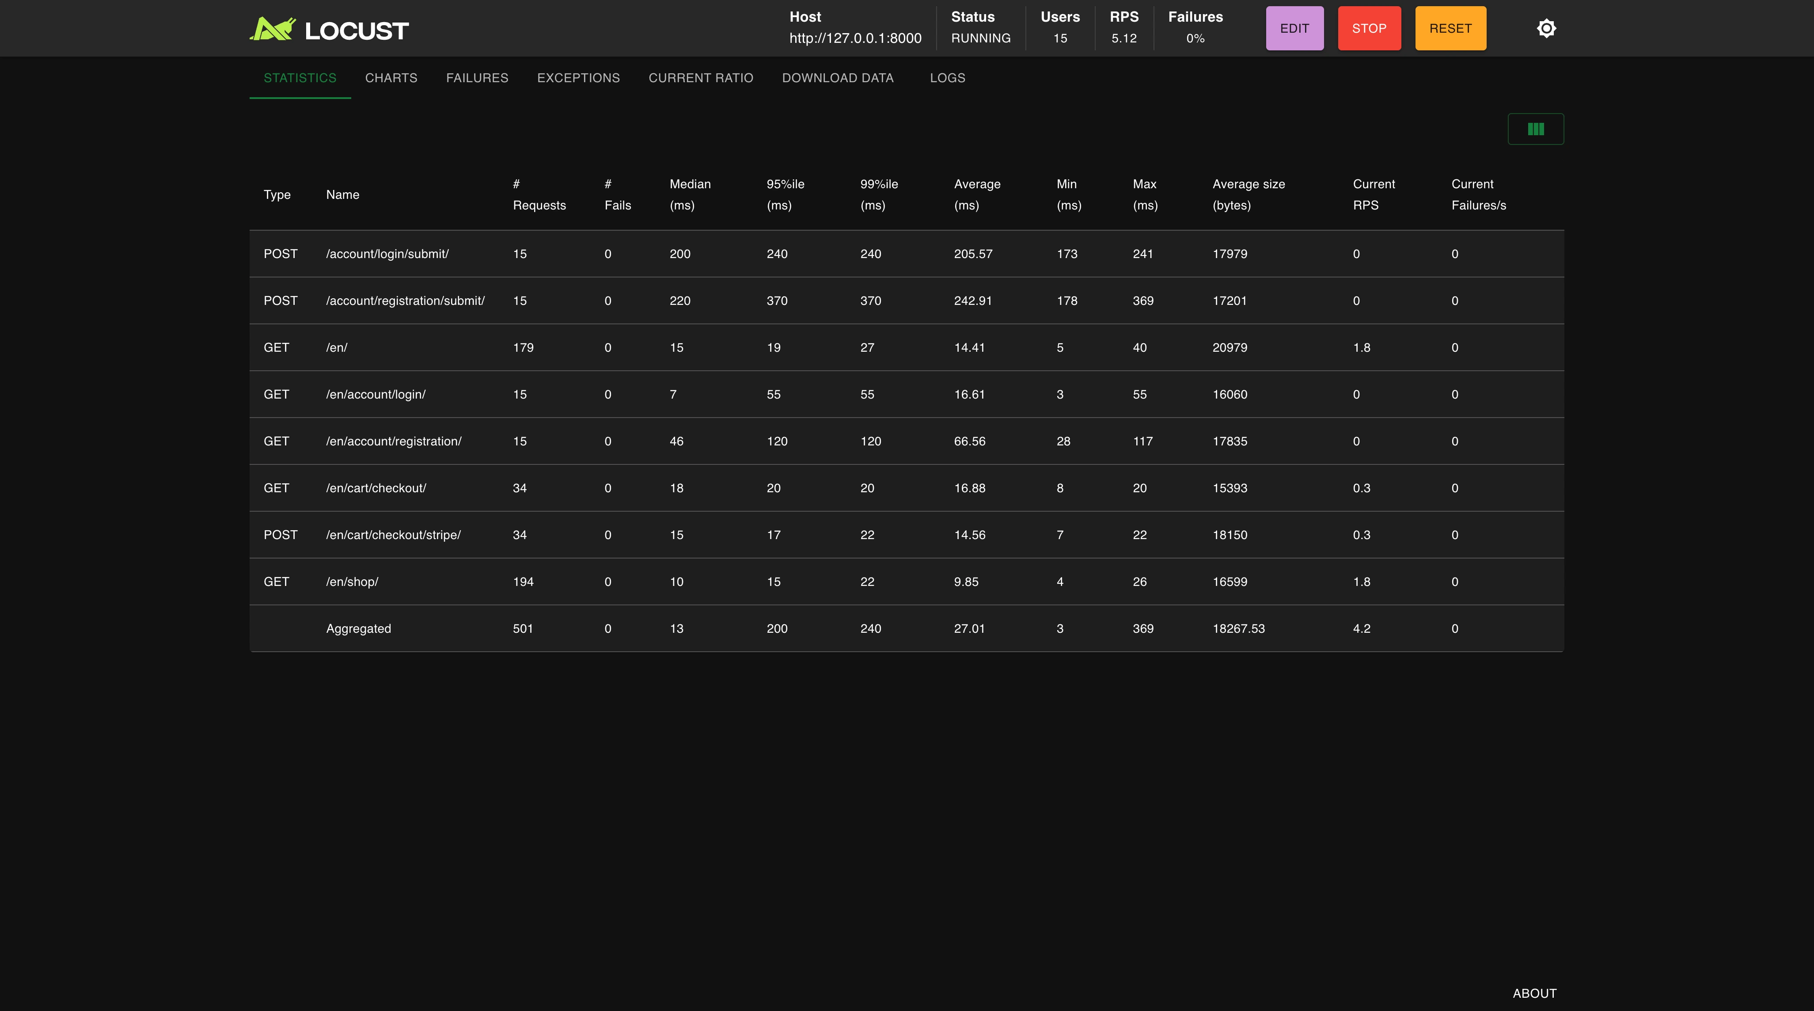The width and height of the screenshot is (1814, 1011).
Task: Click the /en/account/login/ endpoint name
Action: coord(376,394)
